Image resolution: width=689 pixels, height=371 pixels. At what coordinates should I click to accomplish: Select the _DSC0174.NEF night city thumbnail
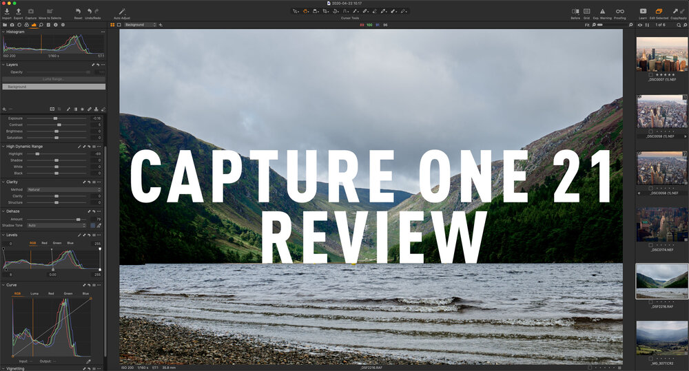coord(661,224)
